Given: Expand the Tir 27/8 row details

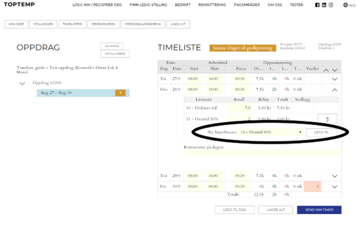Looking at the screenshot, I should (334, 79).
